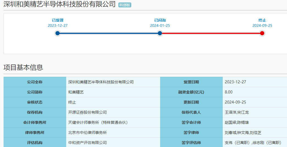
Task: Click the 更新日期 value 2024-09-25 in table
Action: [255, 102]
